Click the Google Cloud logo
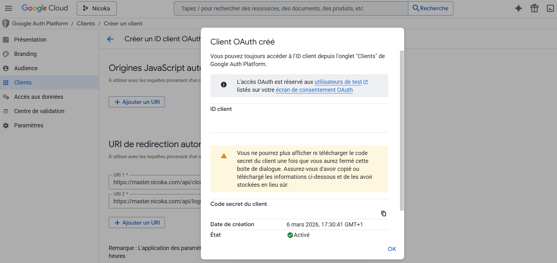 point(45,8)
